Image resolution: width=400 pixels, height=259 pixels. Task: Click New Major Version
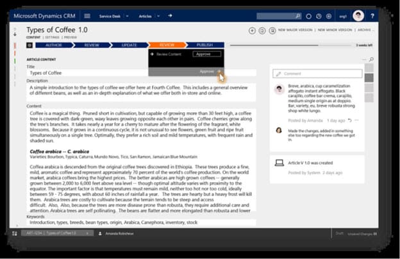tap(295, 30)
